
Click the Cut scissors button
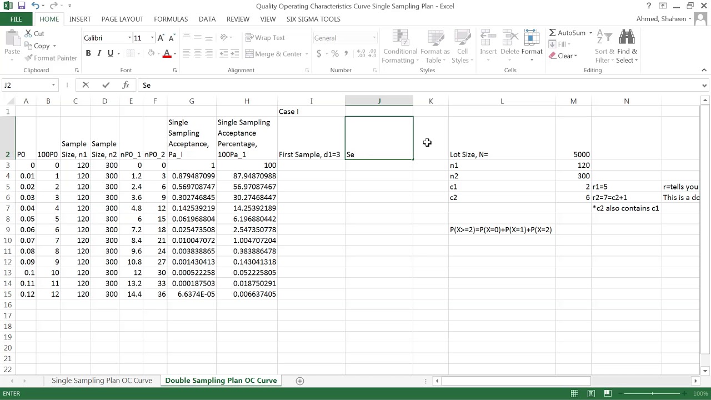[34, 34]
